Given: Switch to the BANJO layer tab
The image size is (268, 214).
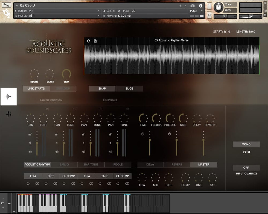Looking at the screenshot, I should [64, 165].
